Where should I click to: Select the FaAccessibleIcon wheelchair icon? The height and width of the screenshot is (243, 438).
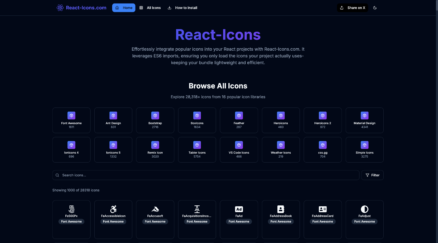pos(113,209)
